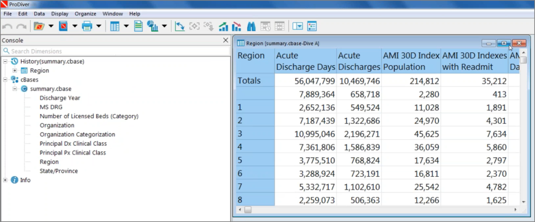Screen dimensions: 535x222
Task: Click the Undo arrow in toolbar
Action: tap(8, 26)
